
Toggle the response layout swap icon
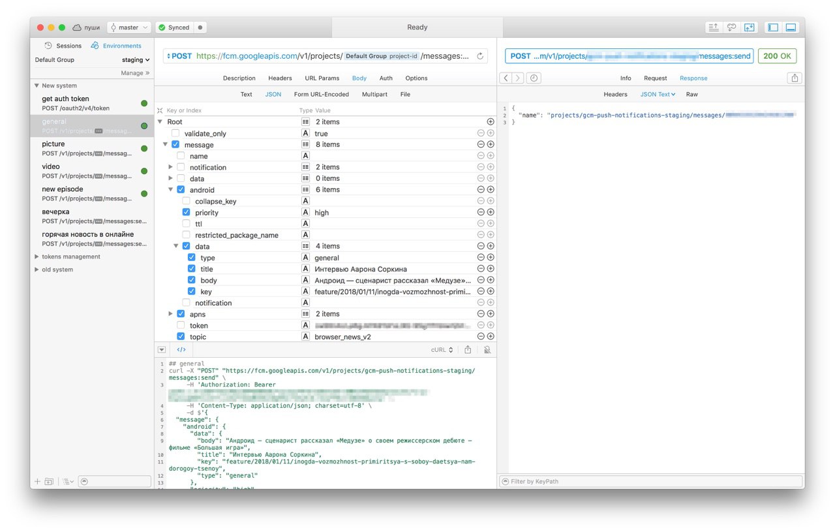click(749, 27)
